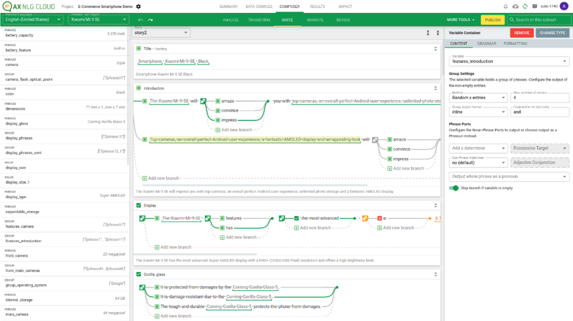Select the battery_capacity phrase row
The image size is (573, 321).
click(x=65, y=33)
